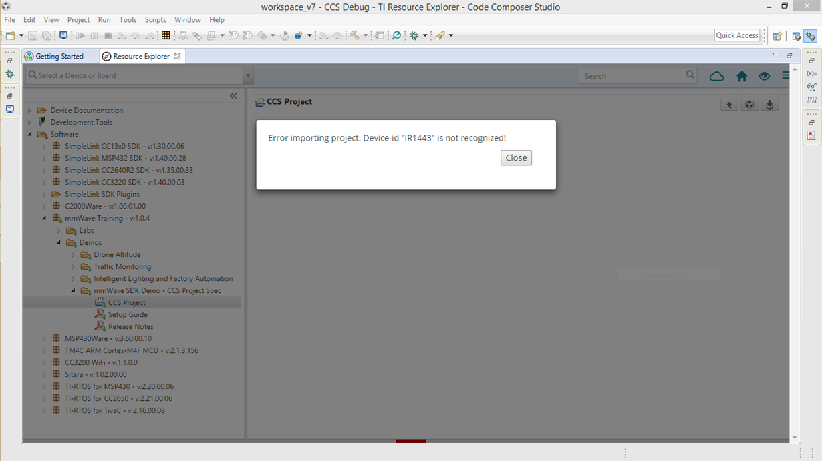Click the download button above CCS Project

[770, 105]
